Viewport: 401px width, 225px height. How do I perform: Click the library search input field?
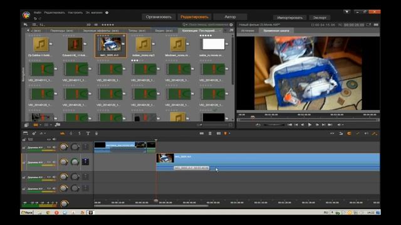coord(209,25)
